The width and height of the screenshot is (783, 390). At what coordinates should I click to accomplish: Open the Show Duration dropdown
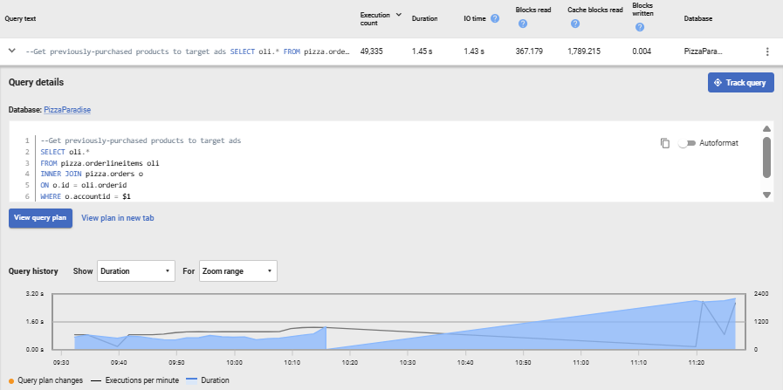tap(136, 271)
